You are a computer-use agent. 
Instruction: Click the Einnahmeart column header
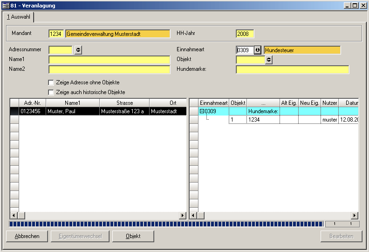point(213,103)
